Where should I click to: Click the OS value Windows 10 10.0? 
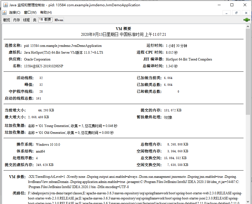pyautogui.click(x=48, y=145)
